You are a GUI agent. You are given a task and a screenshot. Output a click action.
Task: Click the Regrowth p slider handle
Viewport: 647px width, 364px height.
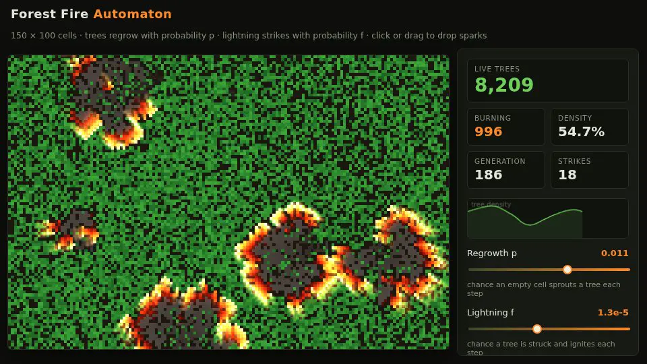tap(567, 270)
